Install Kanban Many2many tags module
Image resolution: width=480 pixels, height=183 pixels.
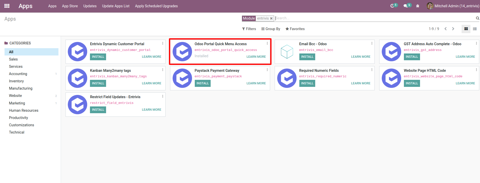click(x=98, y=83)
